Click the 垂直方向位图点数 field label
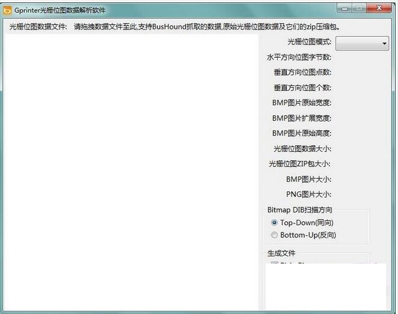 point(302,73)
